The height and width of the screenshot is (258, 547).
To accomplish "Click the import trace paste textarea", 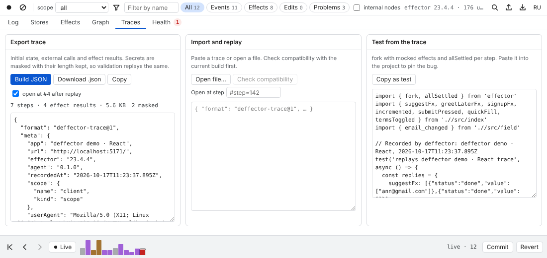I will [x=273, y=156].
